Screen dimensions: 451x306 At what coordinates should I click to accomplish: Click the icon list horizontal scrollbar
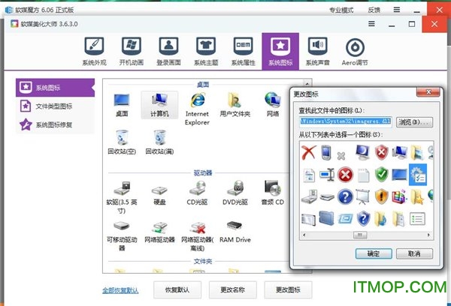pyautogui.click(x=361, y=234)
